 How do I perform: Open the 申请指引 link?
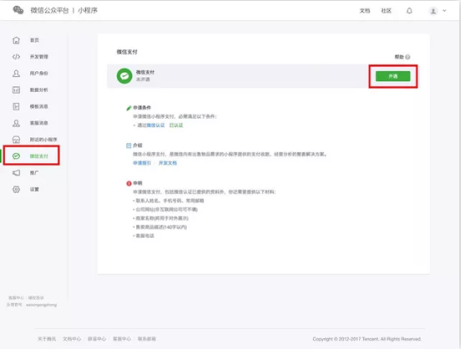[141, 163]
